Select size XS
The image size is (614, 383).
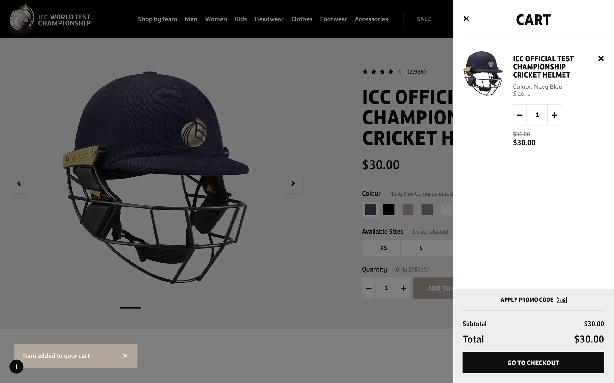point(383,248)
